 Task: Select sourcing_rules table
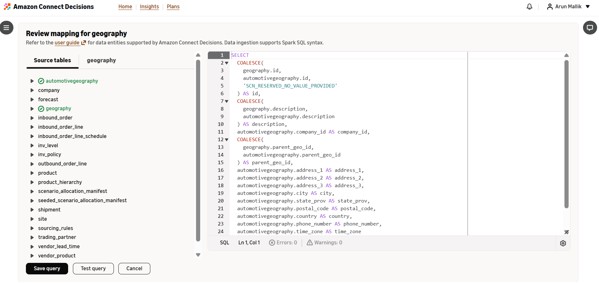[x=56, y=228]
